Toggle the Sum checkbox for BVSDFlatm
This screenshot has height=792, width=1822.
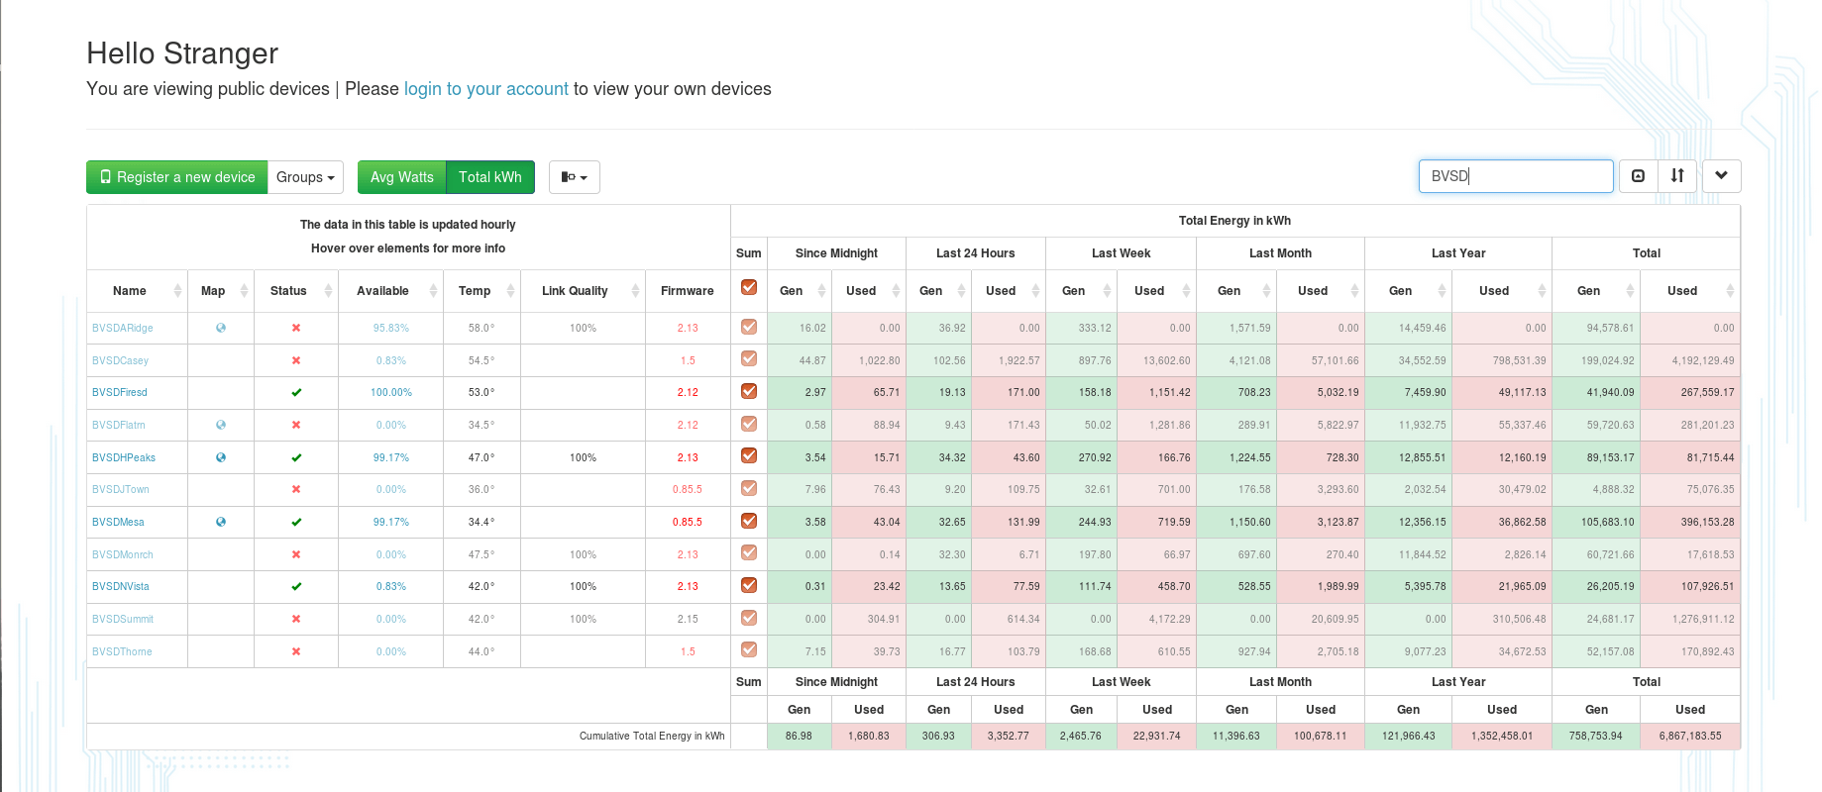[x=749, y=424]
